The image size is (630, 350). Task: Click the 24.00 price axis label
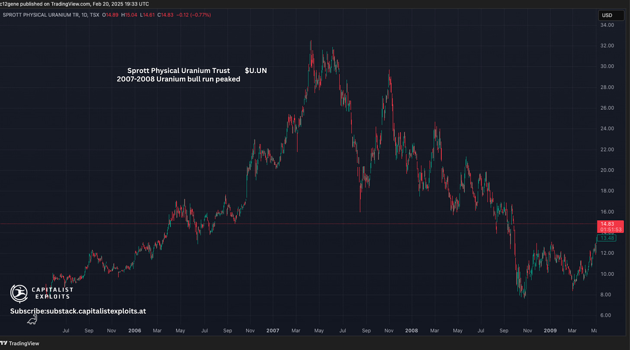607,129
